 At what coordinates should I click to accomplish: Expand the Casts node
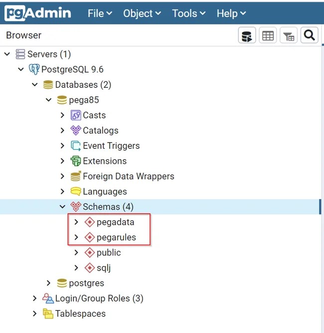62,115
